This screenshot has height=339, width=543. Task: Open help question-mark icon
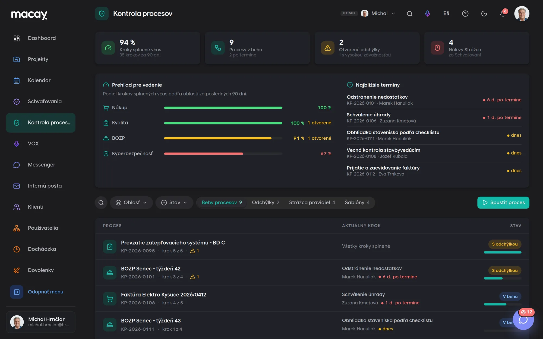pyautogui.click(x=465, y=14)
